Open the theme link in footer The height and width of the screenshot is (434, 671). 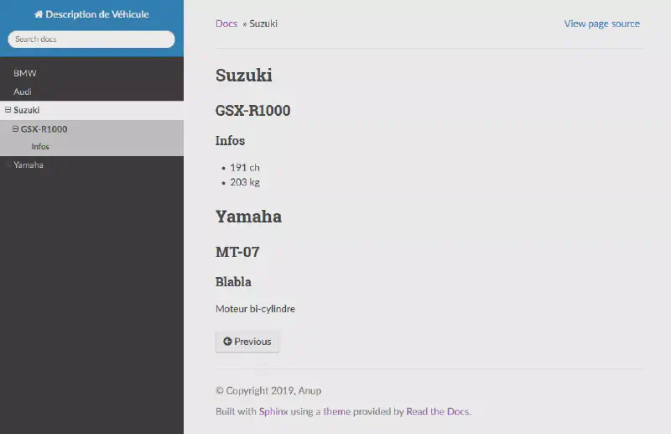336,411
